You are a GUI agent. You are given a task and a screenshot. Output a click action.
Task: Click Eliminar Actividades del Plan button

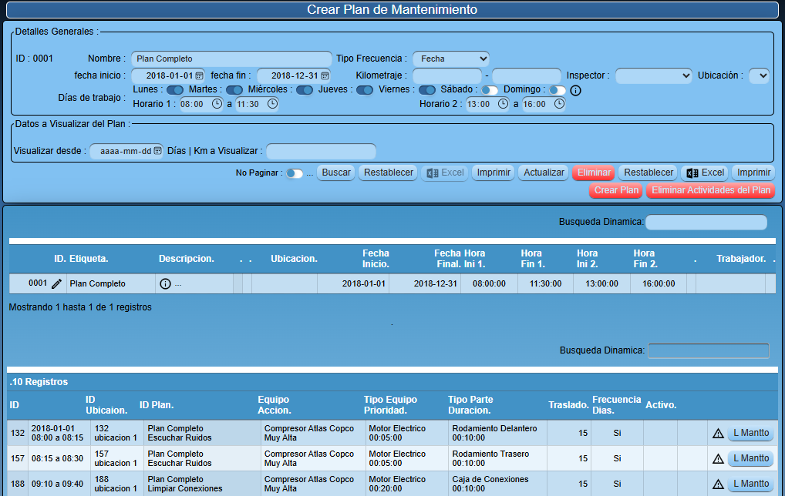[711, 190]
